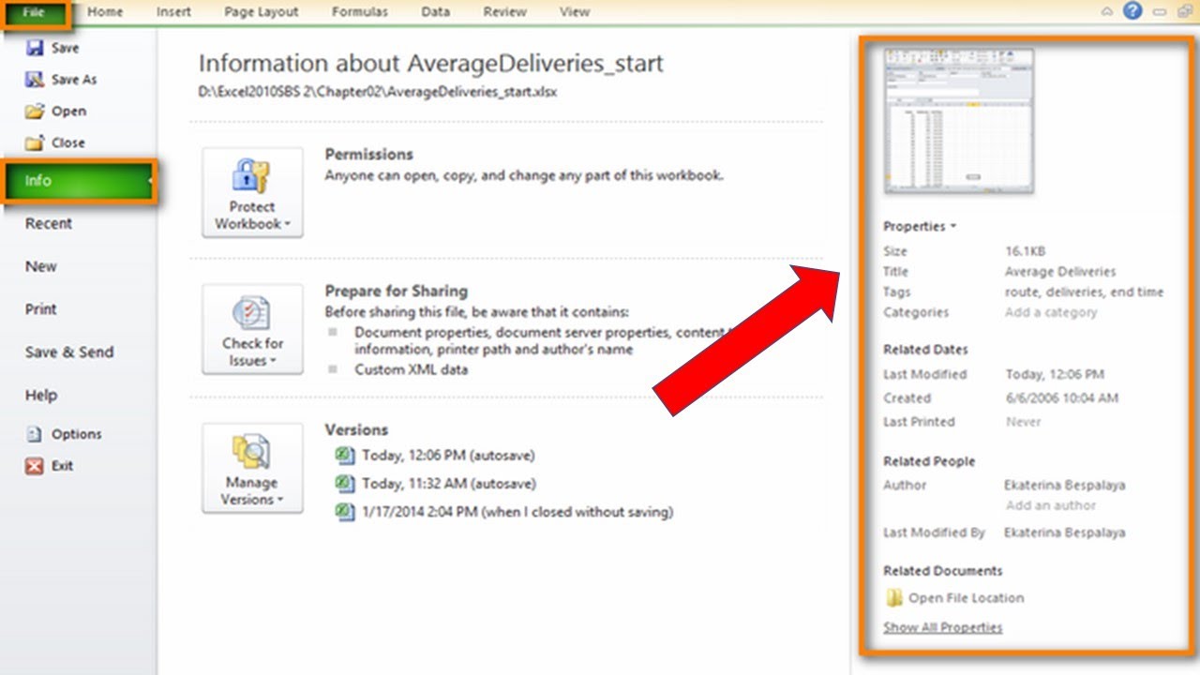Click the Close folder icon
This screenshot has width=1200, height=675.
[35, 143]
